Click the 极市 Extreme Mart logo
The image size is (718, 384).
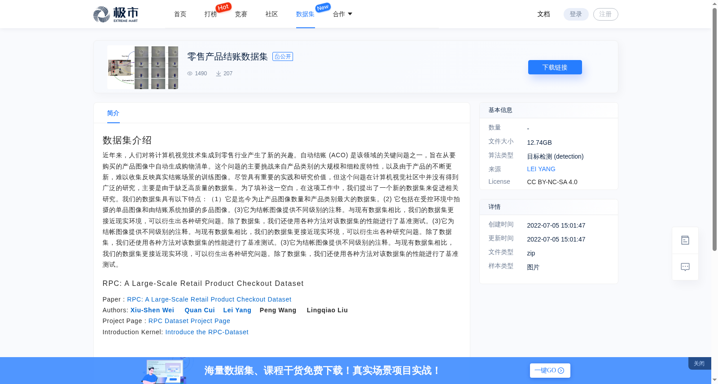116,14
